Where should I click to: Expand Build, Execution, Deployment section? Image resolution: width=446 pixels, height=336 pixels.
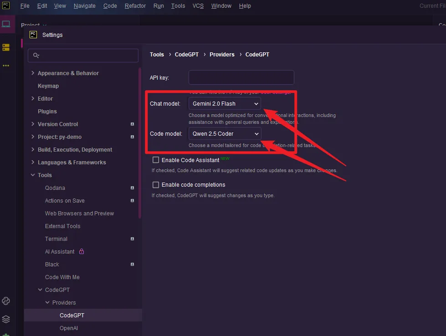point(33,149)
